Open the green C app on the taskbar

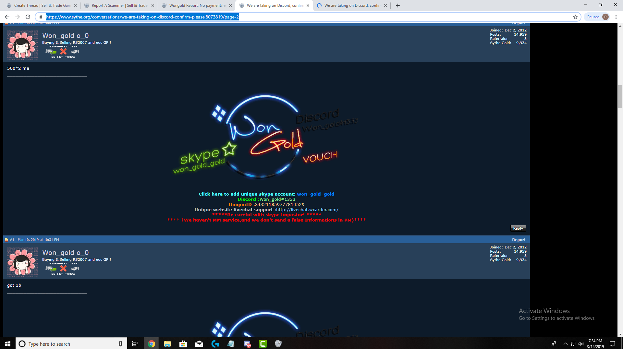pyautogui.click(x=263, y=344)
